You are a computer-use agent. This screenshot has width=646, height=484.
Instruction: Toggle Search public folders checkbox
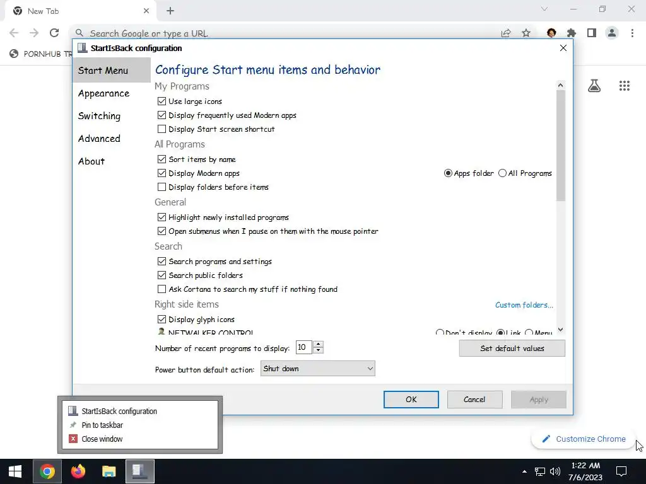161,275
